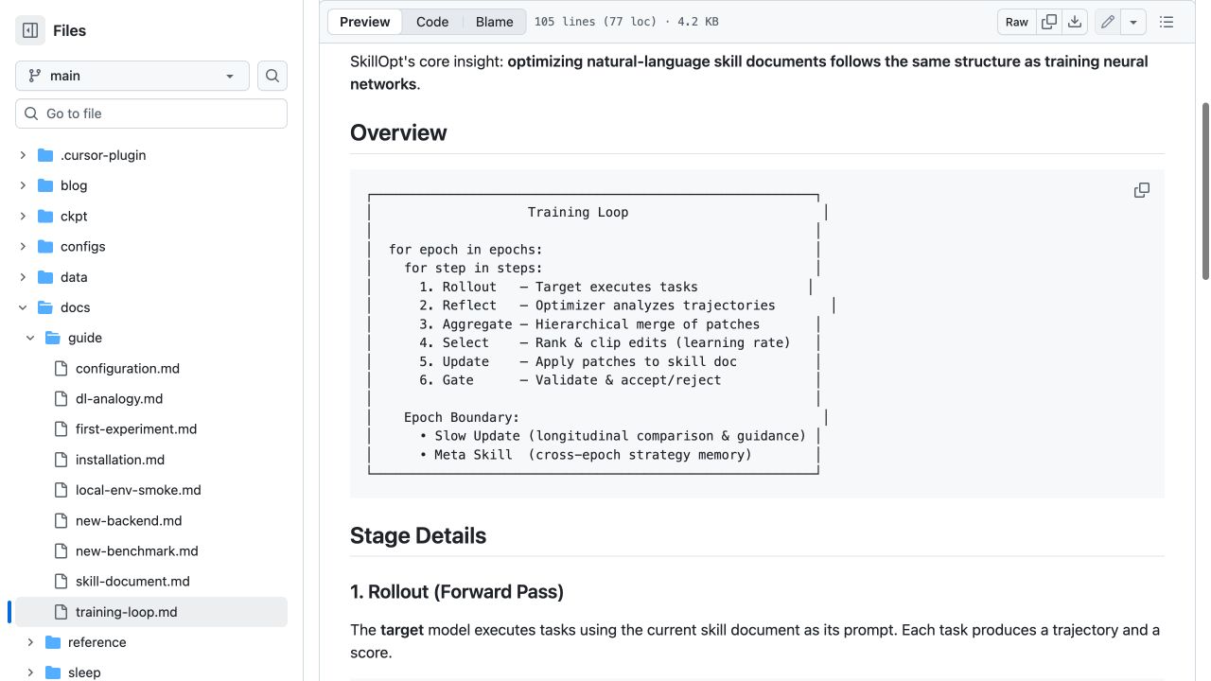The width and height of the screenshot is (1211, 681).
Task: Switch to the Blame tab
Action: pyautogui.click(x=494, y=22)
